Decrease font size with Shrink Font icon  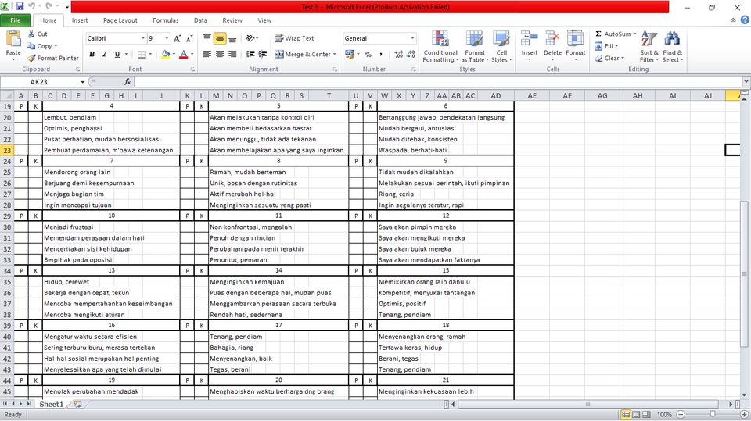coord(189,38)
